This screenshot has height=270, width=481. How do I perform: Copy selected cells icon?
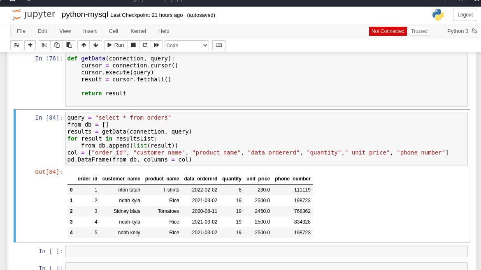tap(57, 45)
